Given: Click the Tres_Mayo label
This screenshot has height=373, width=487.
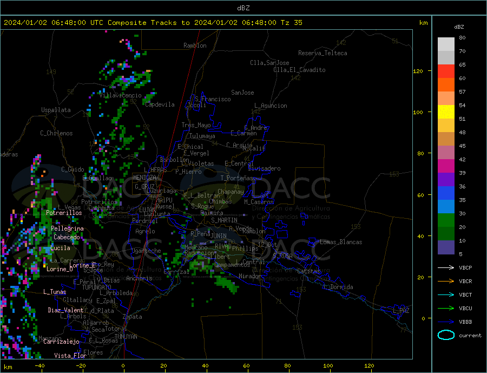Looking at the screenshot, I should (196, 125).
